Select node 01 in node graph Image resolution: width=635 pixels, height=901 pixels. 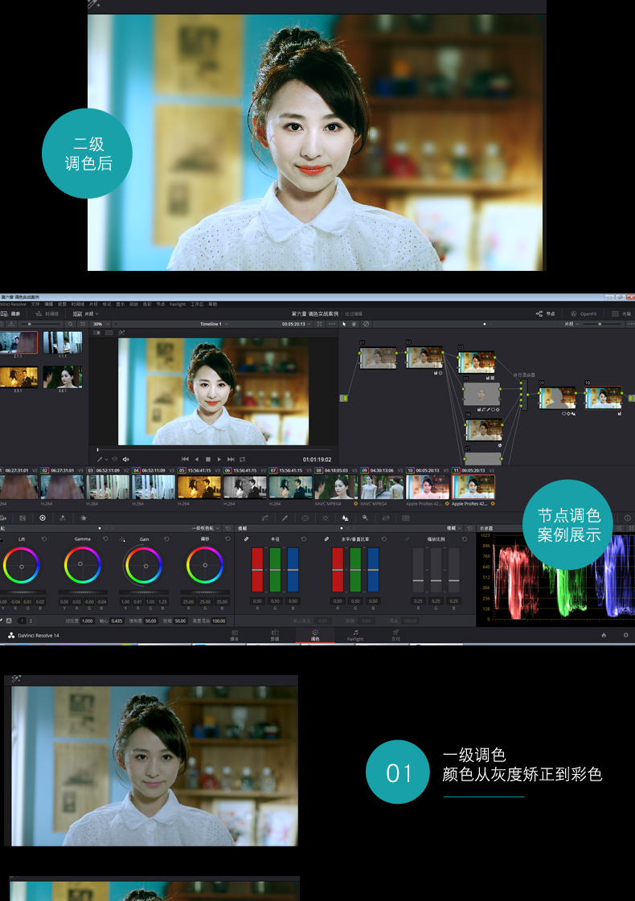pyautogui.click(x=378, y=358)
